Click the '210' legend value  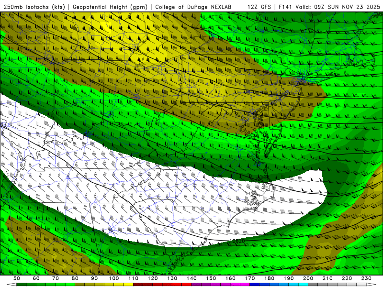coord(327,278)
